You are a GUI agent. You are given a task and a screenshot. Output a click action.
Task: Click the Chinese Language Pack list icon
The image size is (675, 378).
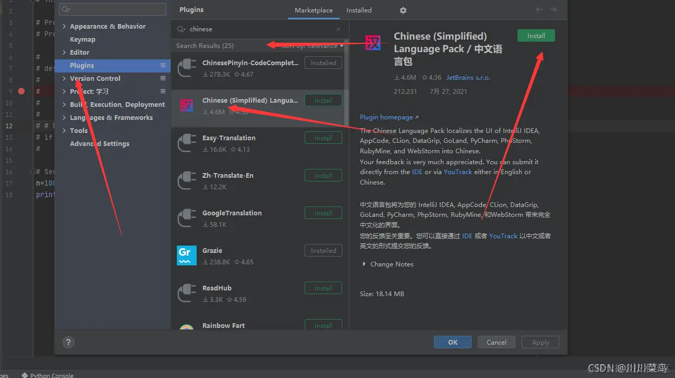tap(187, 105)
